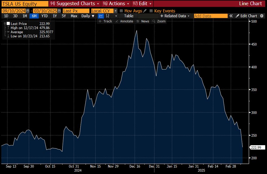
Task: Activate the Zoom magnifier tool
Action: [159, 21]
